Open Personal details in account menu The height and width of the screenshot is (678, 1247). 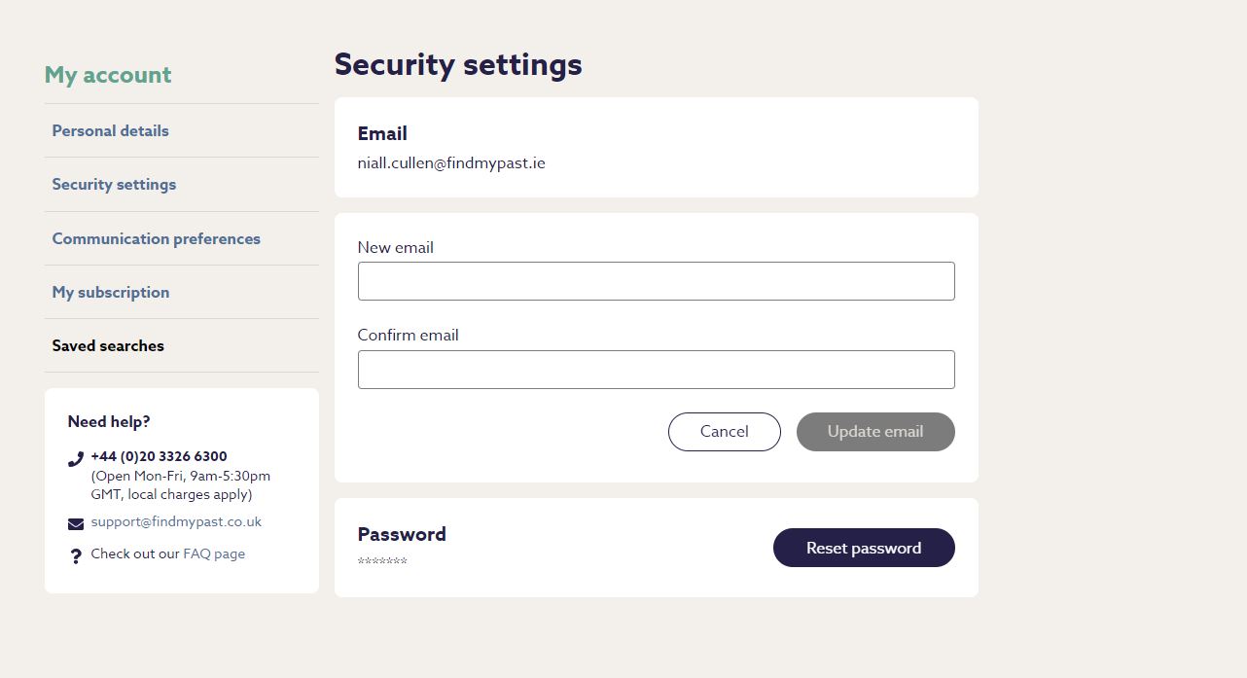(110, 130)
